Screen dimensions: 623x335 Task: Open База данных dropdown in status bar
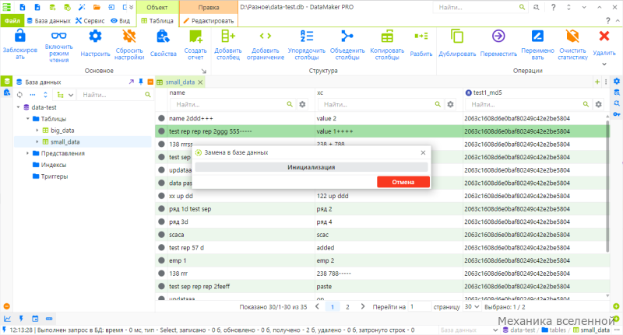click(x=469, y=330)
